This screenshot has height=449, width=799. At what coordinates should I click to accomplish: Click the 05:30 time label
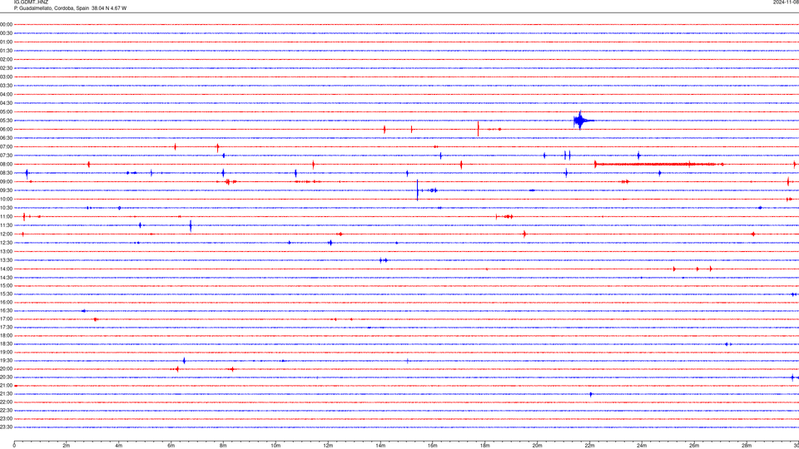pos(6,121)
